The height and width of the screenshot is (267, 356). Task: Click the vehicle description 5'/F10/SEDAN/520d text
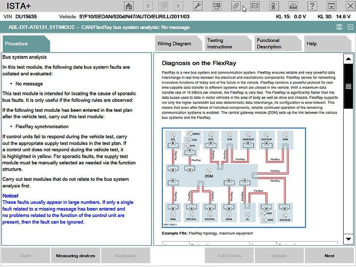pyautogui.click(x=134, y=17)
